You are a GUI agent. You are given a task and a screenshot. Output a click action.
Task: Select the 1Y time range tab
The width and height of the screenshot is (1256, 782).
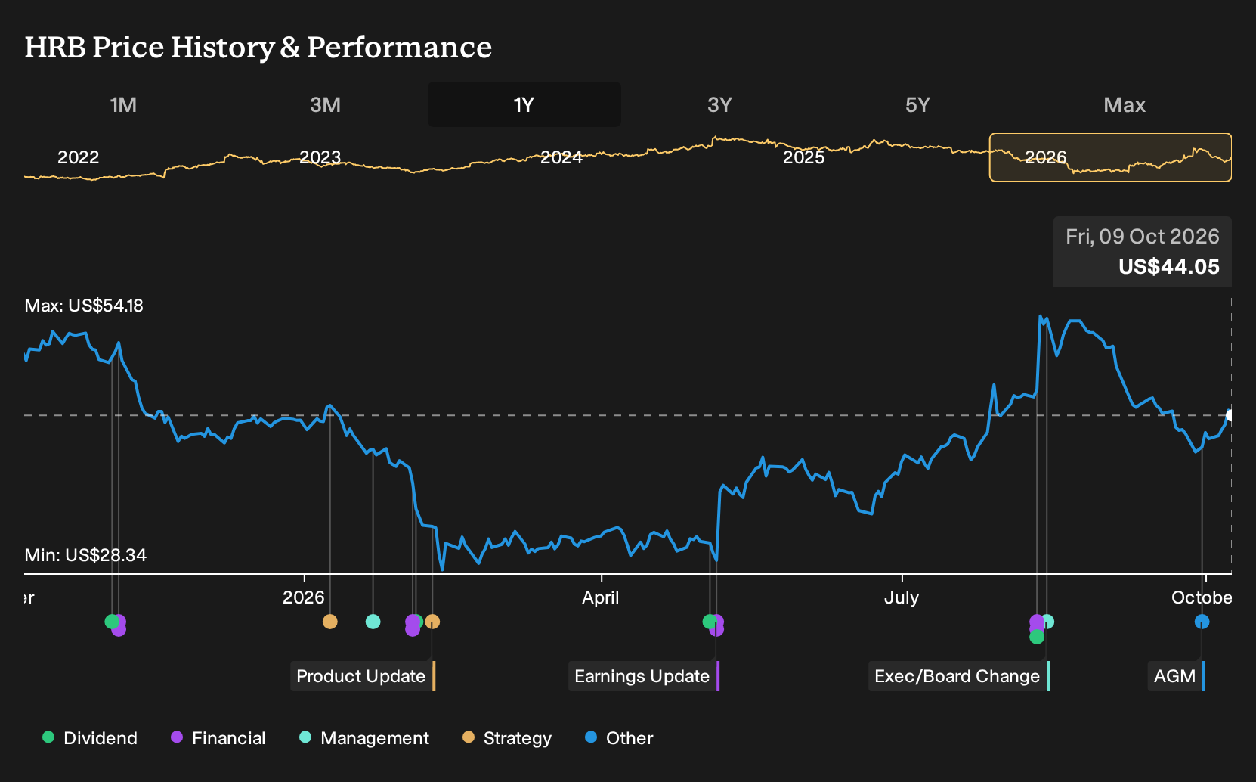click(x=524, y=104)
